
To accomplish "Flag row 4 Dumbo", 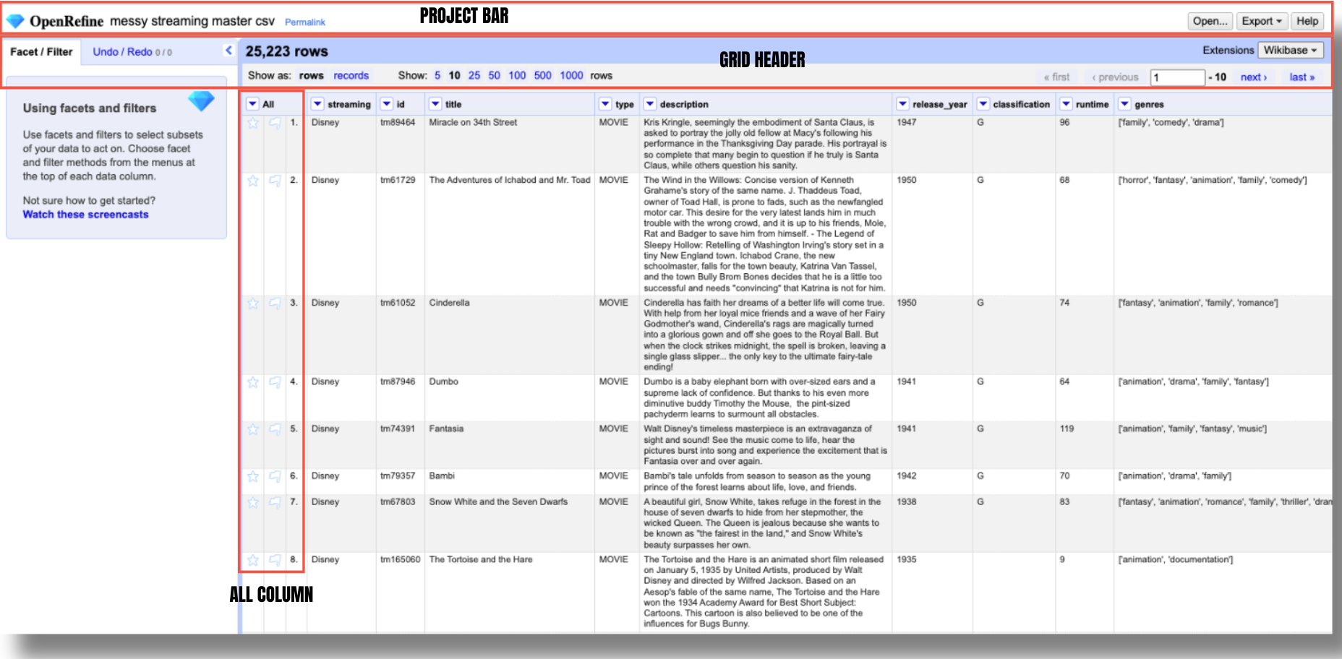I will (275, 382).
